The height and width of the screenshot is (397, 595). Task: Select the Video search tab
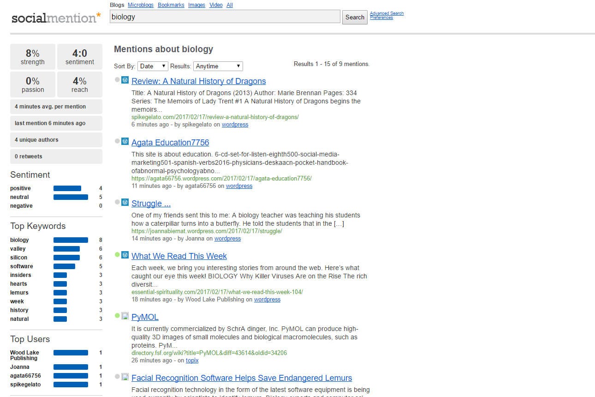pyautogui.click(x=215, y=5)
